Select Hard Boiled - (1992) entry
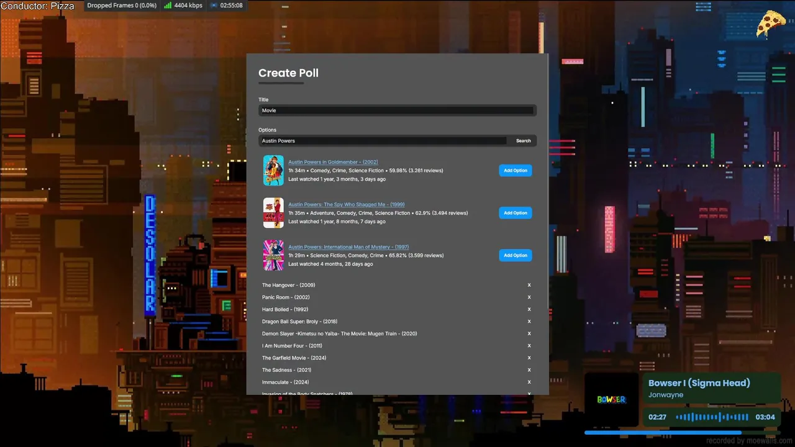This screenshot has width=795, height=447. pyautogui.click(x=285, y=309)
